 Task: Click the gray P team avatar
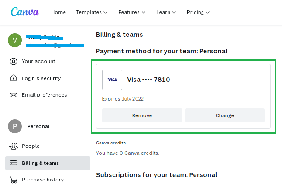[x=15, y=126]
